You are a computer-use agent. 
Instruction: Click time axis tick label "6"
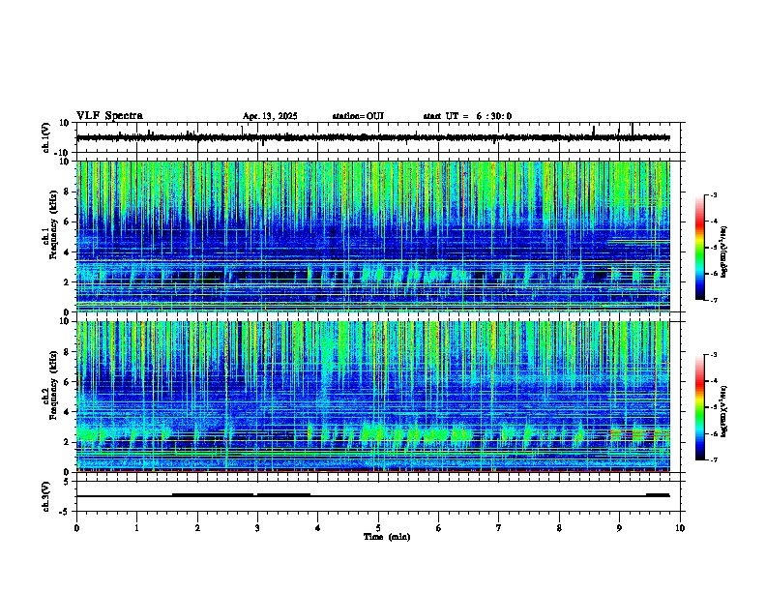[439, 528]
